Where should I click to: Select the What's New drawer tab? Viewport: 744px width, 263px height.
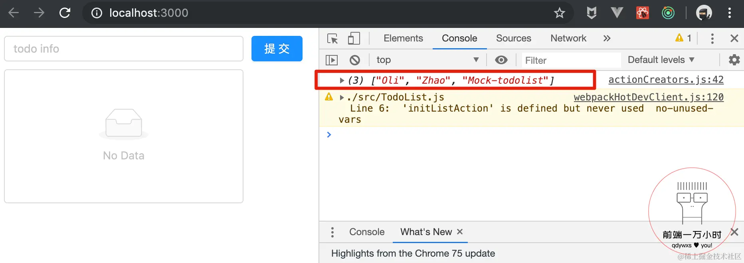coord(426,232)
